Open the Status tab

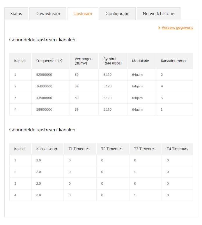(16, 14)
